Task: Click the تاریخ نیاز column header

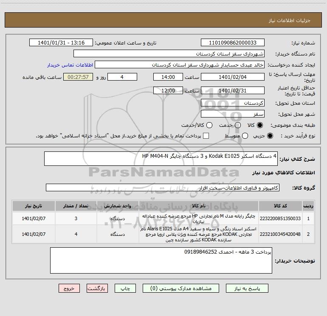Action: coord(34,206)
